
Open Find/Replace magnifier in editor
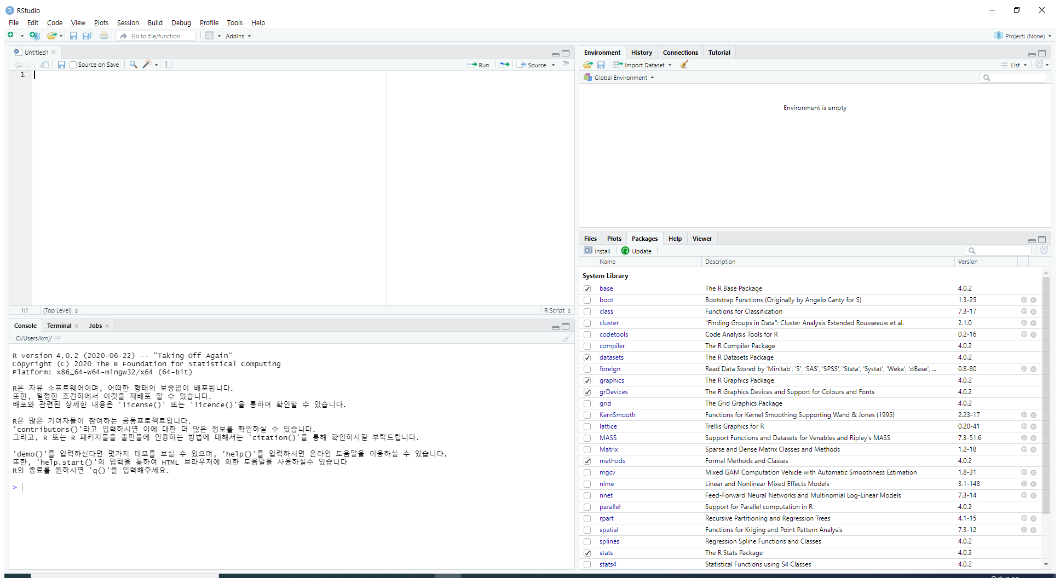(x=133, y=65)
